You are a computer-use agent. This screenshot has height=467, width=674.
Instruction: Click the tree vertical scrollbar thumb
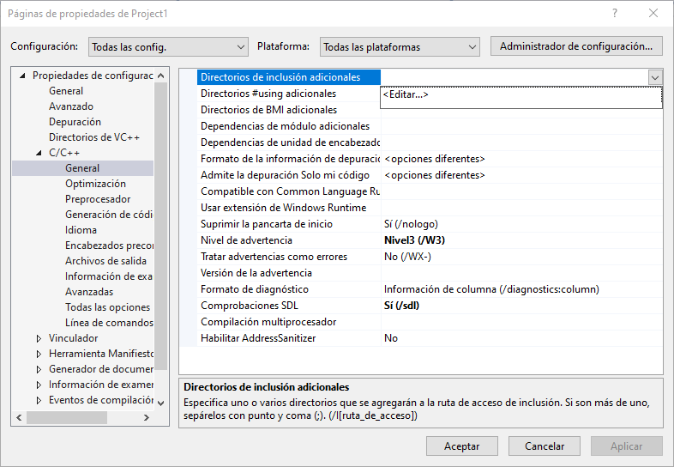(x=160, y=227)
